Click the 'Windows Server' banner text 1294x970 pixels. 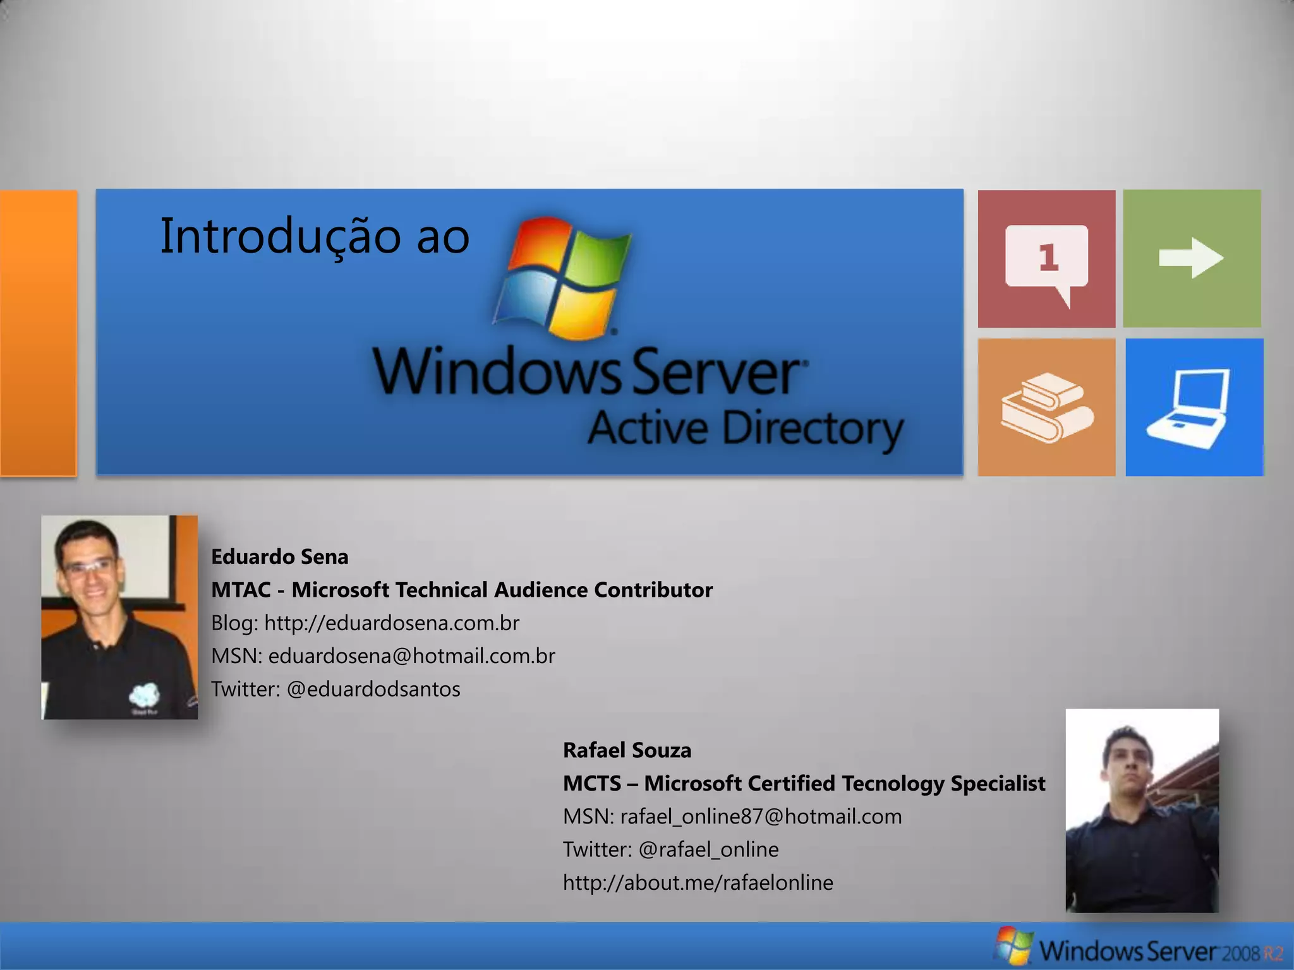click(588, 373)
